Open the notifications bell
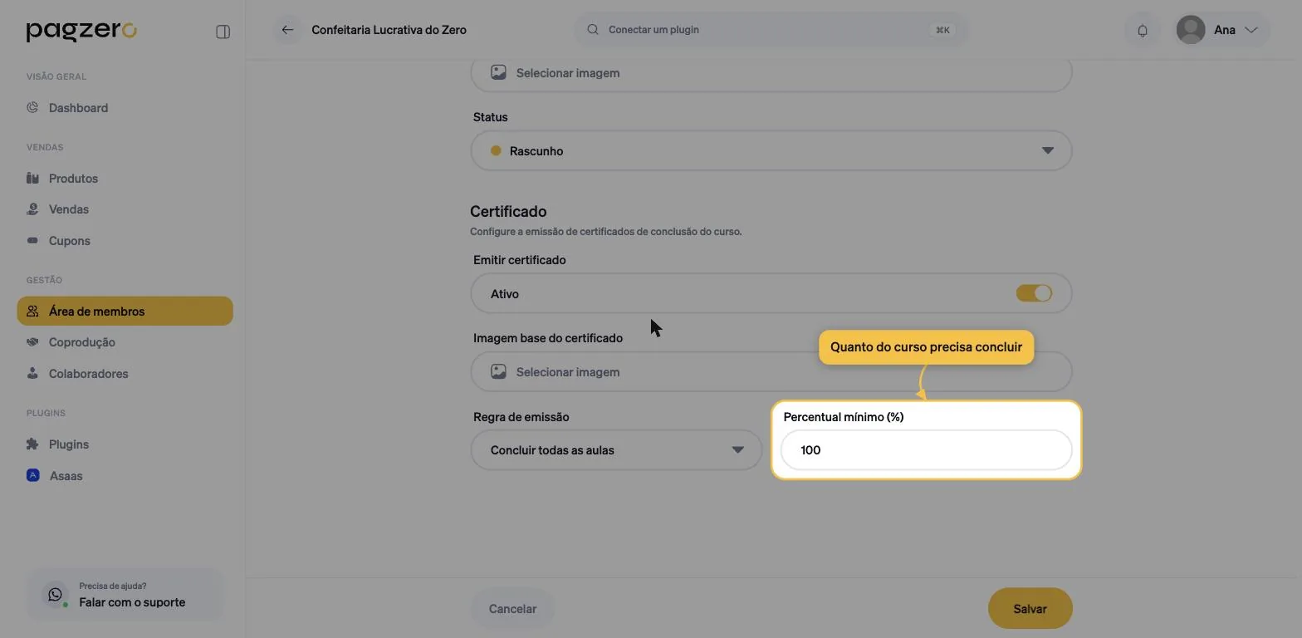 coord(1143,30)
